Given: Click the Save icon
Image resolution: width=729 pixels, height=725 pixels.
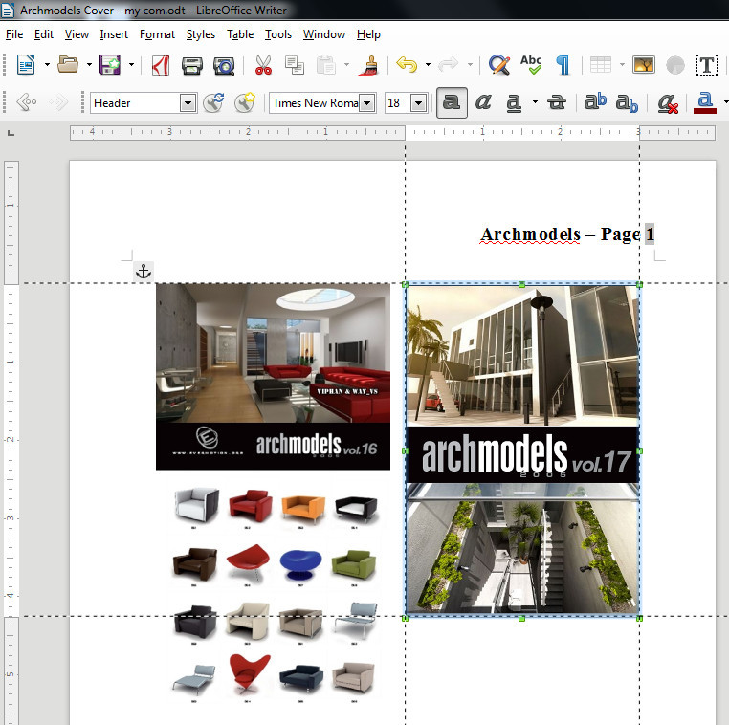Looking at the screenshot, I should (x=110, y=65).
